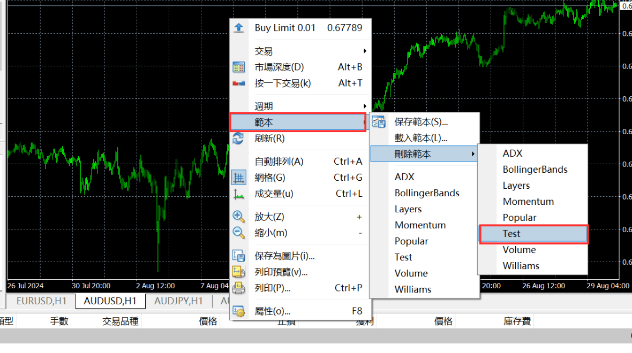This screenshot has height=353, width=632.
Task: Switch to AUDUSD,H1 chart tab
Action: pos(110,301)
